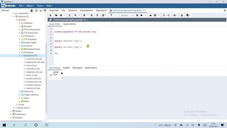Image resolution: width=227 pixels, height=128 pixels.
Task: Click the Explain Analyze icon
Action: (155, 15)
